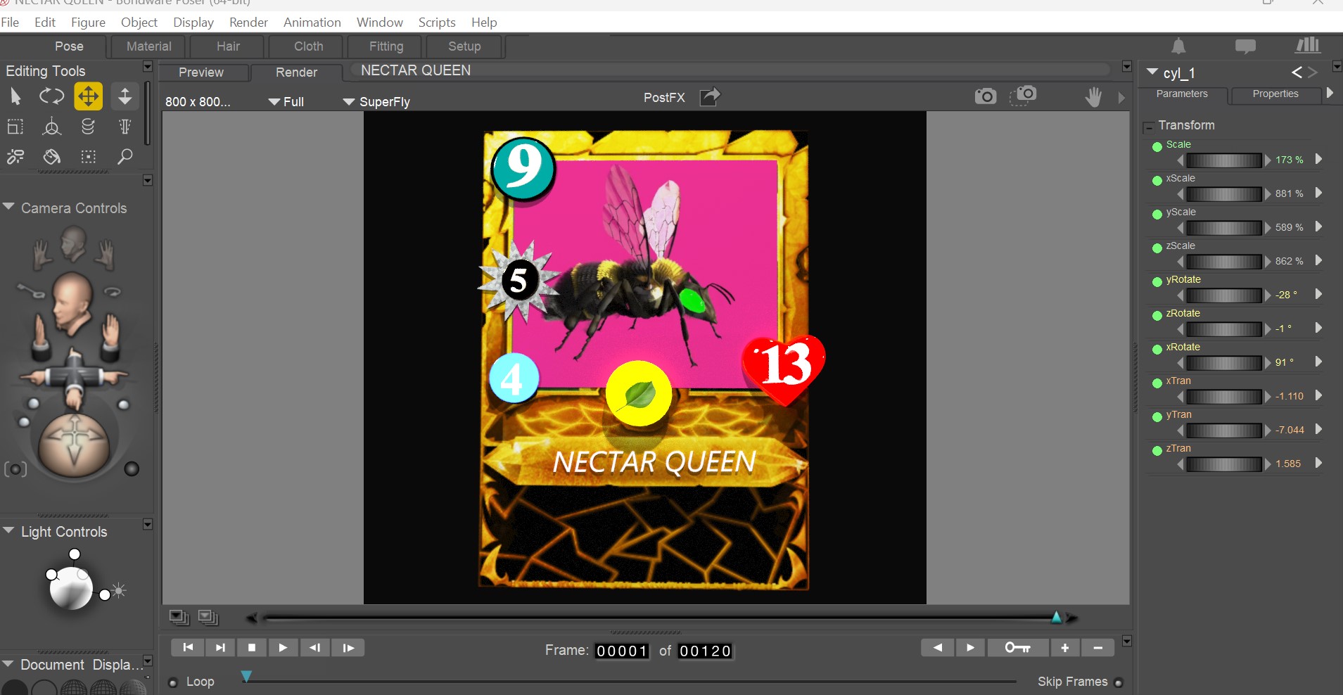Add a keyframe with the plus button
The height and width of the screenshot is (695, 1343).
1065,648
